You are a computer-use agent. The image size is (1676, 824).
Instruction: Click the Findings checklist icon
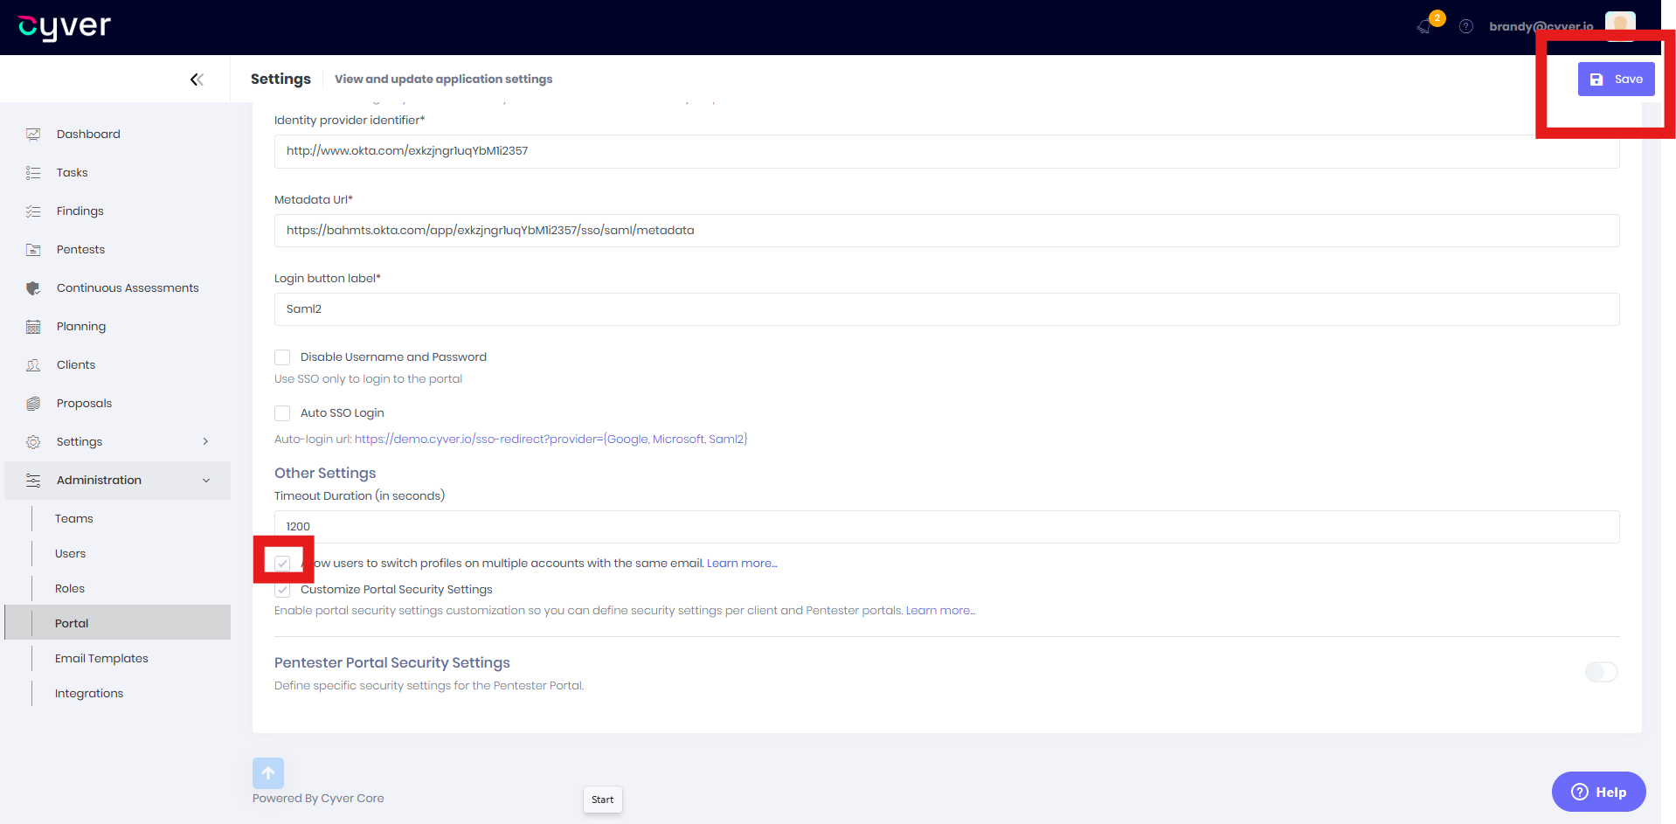click(33, 211)
